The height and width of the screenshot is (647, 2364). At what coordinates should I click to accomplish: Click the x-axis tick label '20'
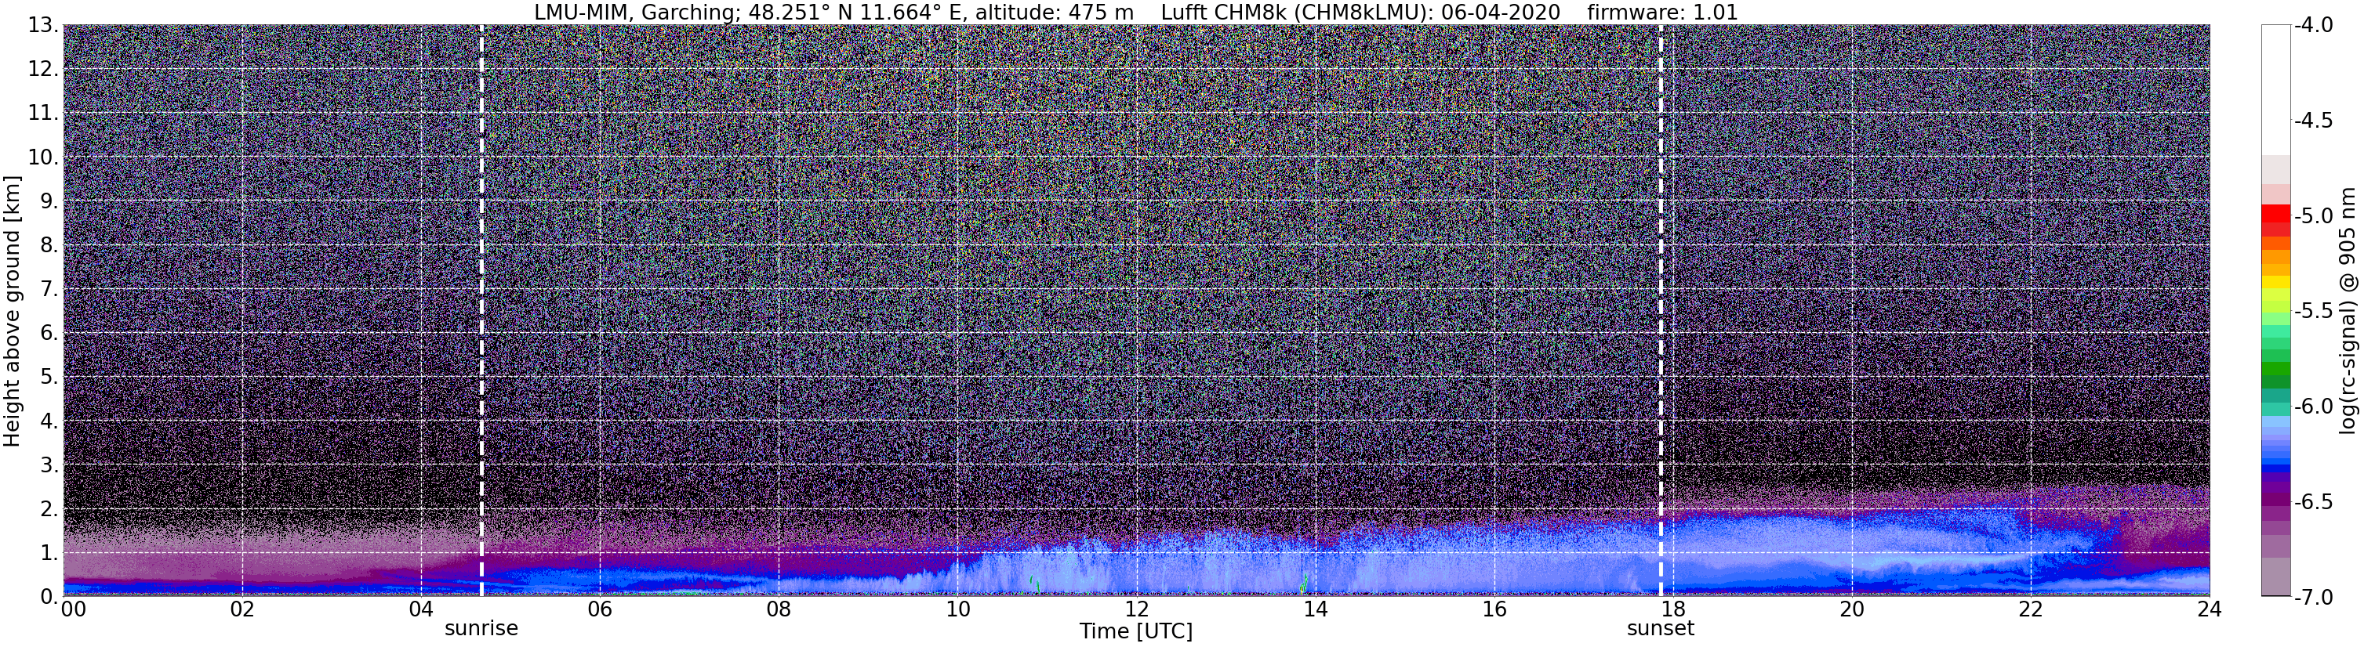click(x=1852, y=609)
